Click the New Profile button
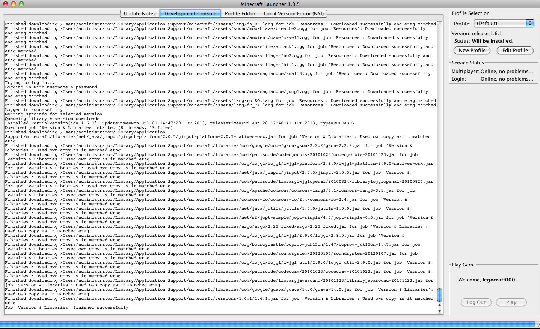The image size is (540, 329). coord(472,51)
